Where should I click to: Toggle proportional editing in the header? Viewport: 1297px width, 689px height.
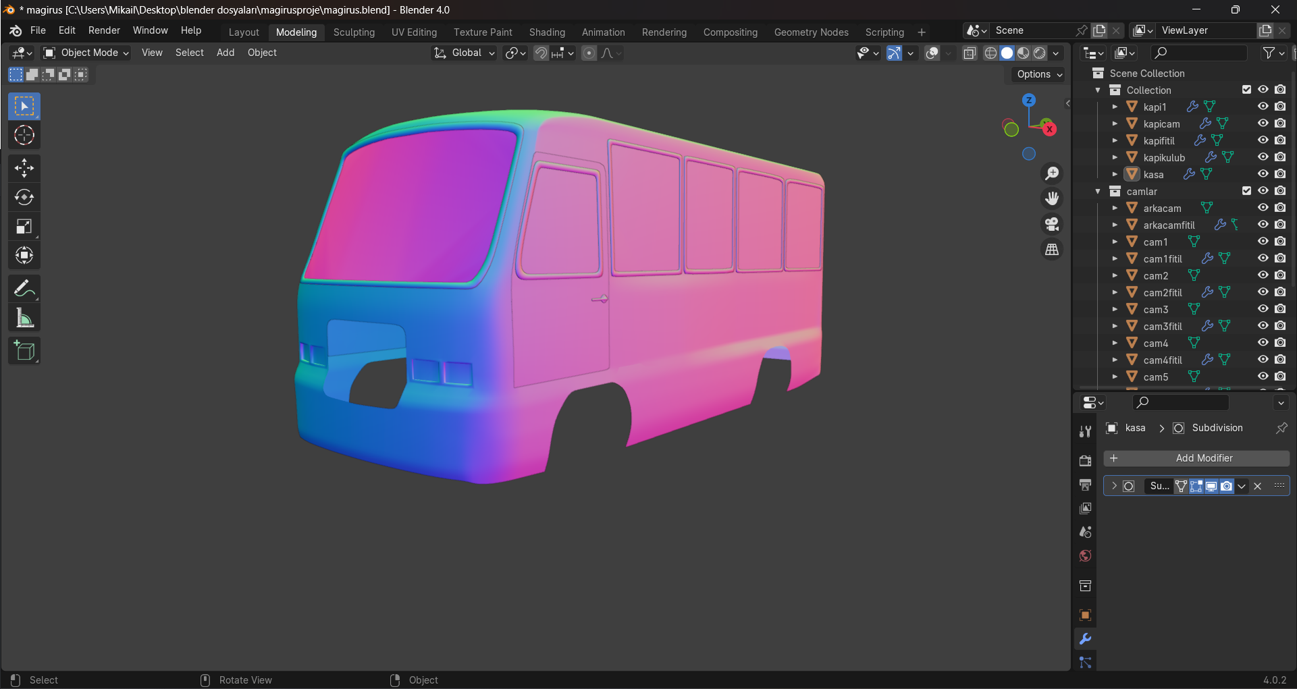coord(589,53)
